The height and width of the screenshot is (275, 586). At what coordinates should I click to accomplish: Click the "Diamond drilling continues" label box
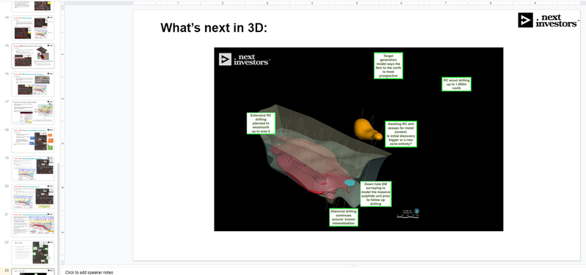tap(344, 217)
